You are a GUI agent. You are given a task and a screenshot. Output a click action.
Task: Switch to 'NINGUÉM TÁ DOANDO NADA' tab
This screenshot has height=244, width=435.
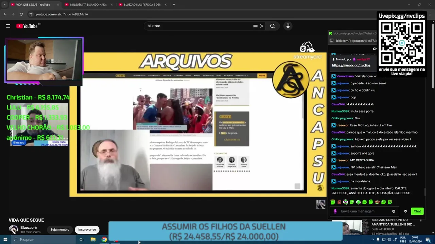click(86, 5)
